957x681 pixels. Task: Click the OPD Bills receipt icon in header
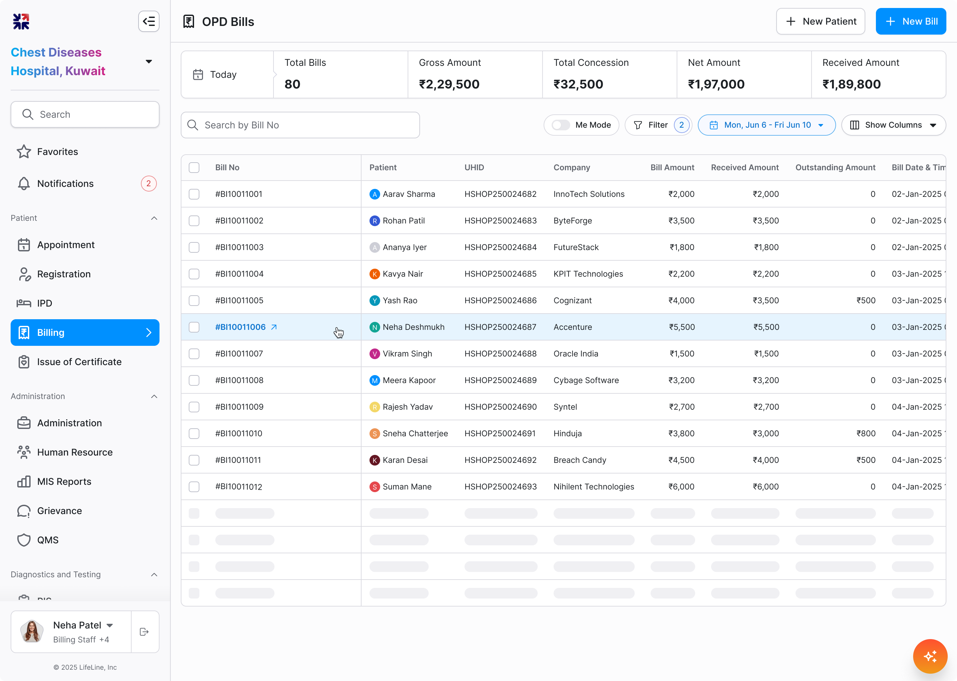click(189, 21)
